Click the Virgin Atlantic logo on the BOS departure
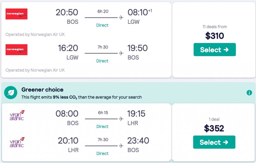Screen dimensions: 256x163 (x=17, y=115)
